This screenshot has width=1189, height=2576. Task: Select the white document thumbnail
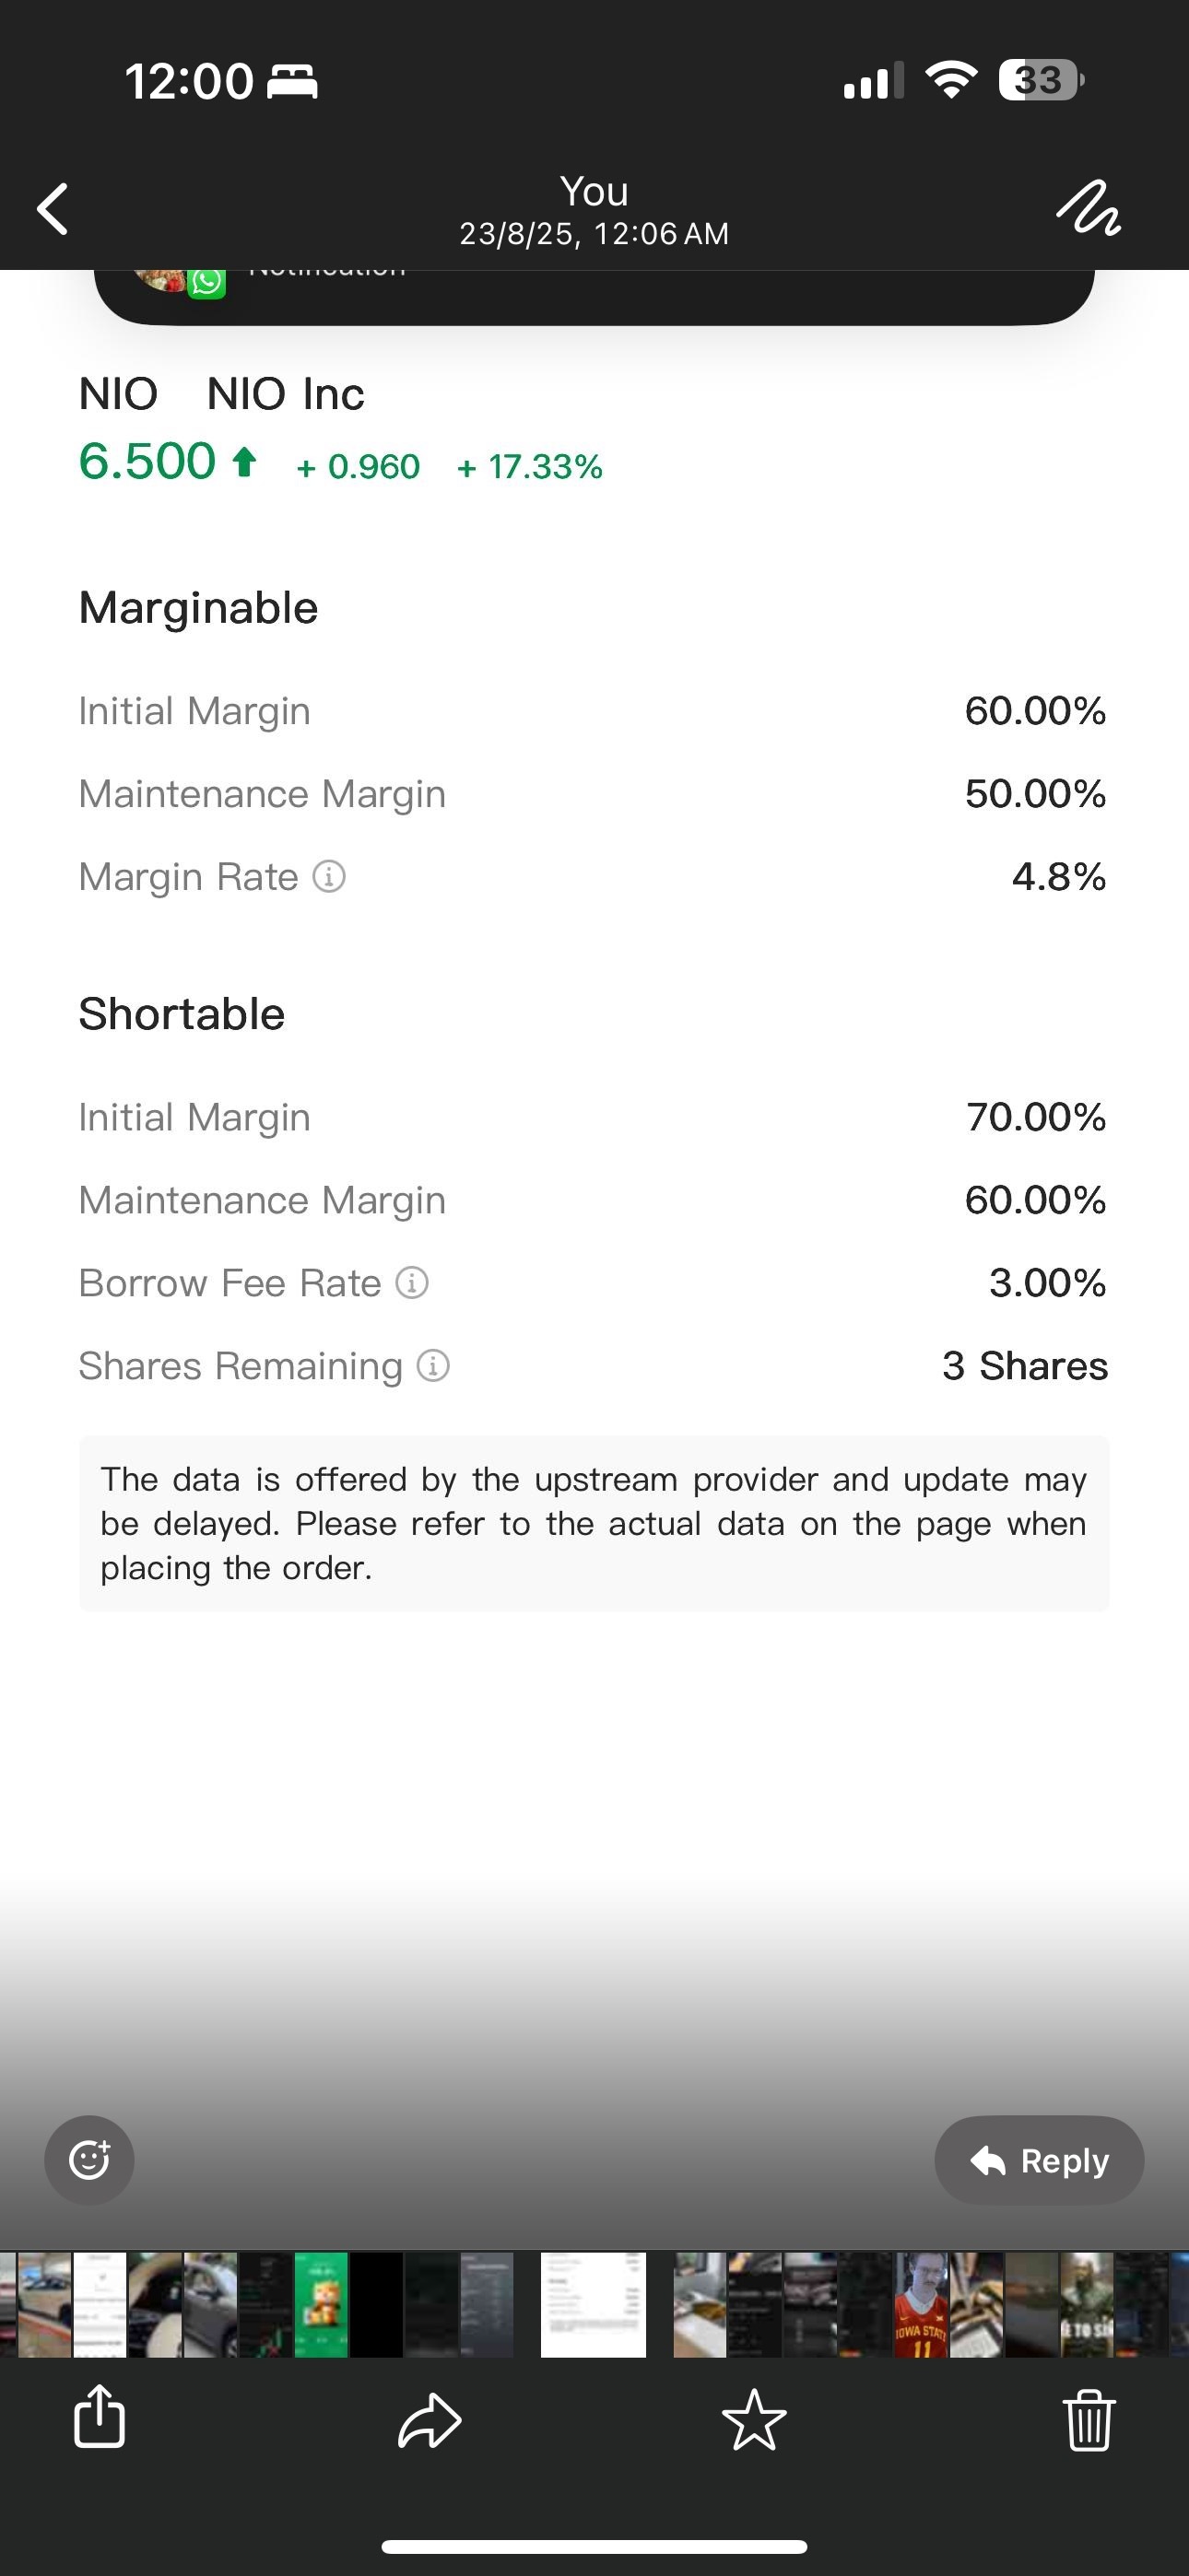(594, 2304)
